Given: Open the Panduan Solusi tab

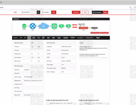Looking at the screenshot, I should pos(98,38).
